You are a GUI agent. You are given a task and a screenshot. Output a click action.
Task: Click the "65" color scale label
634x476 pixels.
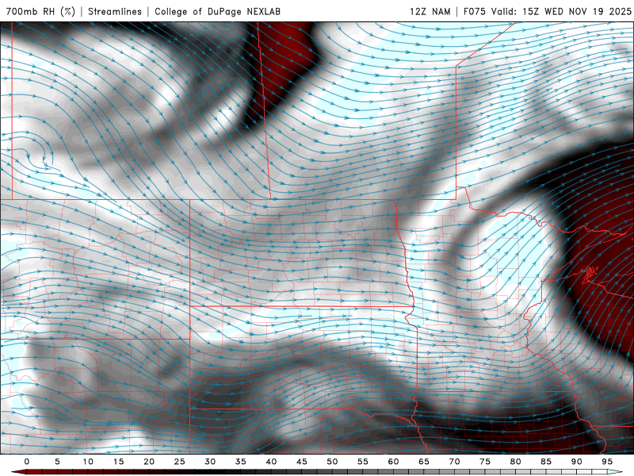[424, 462]
